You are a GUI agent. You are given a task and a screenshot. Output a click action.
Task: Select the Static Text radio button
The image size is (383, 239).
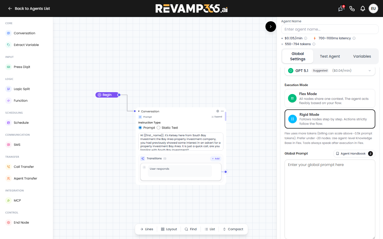coord(159,128)
